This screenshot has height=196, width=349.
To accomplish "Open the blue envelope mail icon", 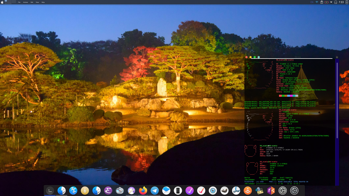I will [166, 191].
